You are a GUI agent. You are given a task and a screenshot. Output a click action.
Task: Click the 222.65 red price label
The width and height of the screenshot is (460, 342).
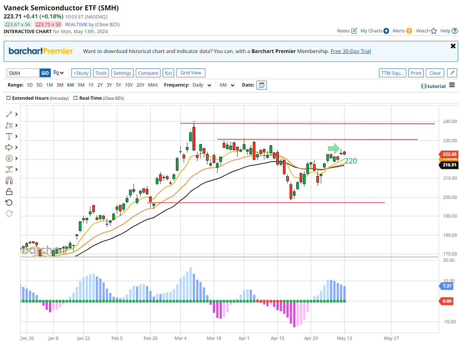449,154
